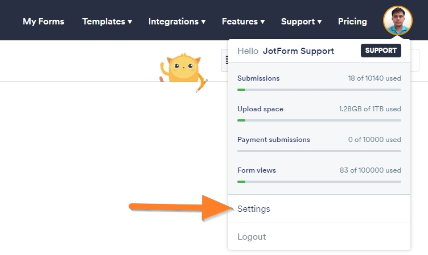
Task: Expand the Templates dropdown menu
Action: tap(107, 22)
